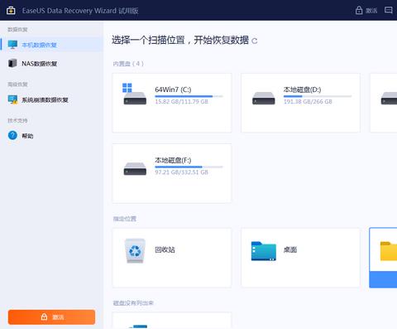Click the built-in disks (4) section heading
This screenshot has width=397, height=329.
click(x=128, y=64)
